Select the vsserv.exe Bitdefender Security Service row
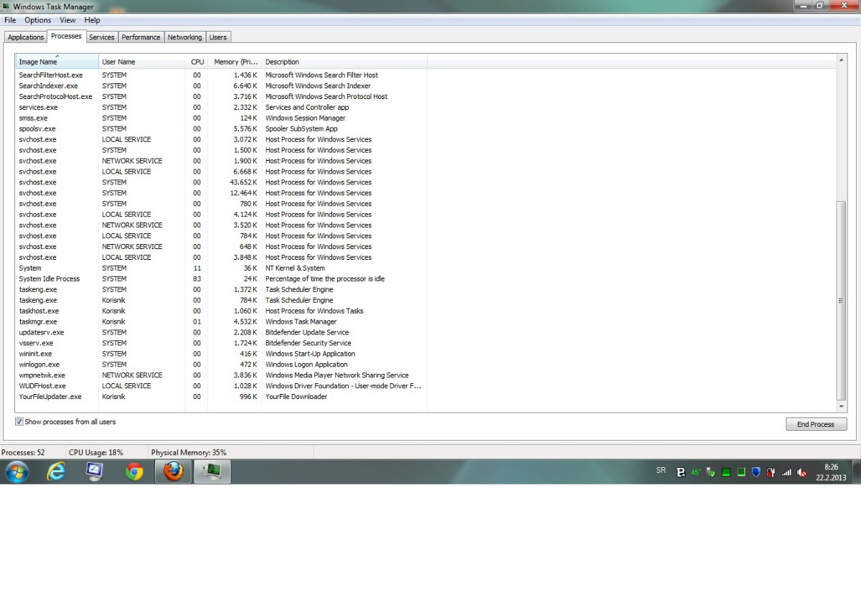 pyautogui.click(x=221, y=343)
